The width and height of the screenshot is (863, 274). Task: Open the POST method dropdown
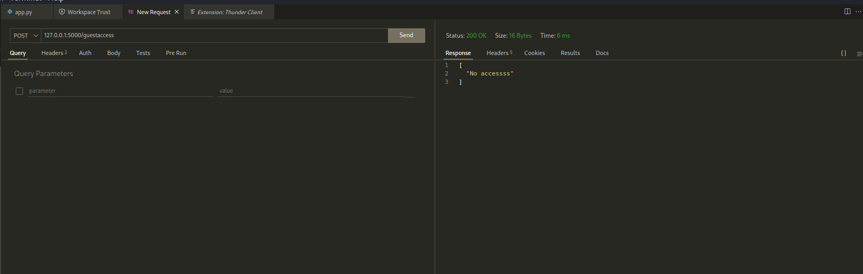pyautogui.click(x=26, y=36)
